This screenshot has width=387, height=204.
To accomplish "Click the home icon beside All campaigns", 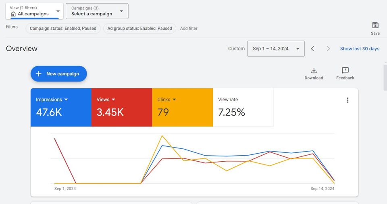I will (13, 14).
